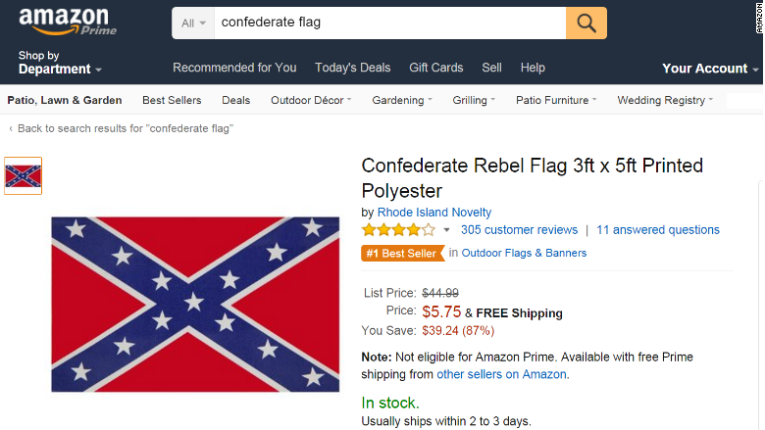Click the #1 Best Seller badge

pyautogui.click(x=402, y=253)
